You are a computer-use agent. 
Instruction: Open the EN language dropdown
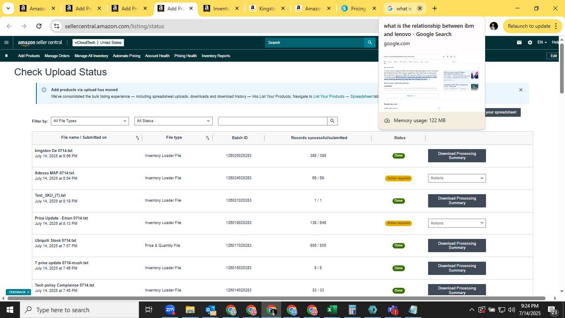(x=542, y=42)
